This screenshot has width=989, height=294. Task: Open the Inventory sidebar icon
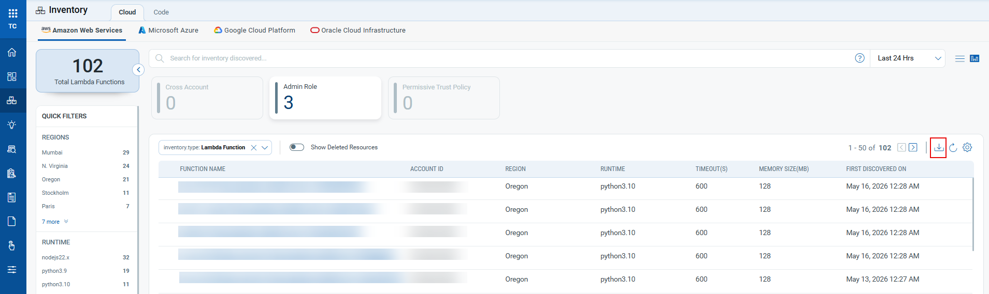12,100
